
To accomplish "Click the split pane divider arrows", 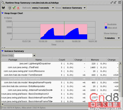I will [3, 48].
